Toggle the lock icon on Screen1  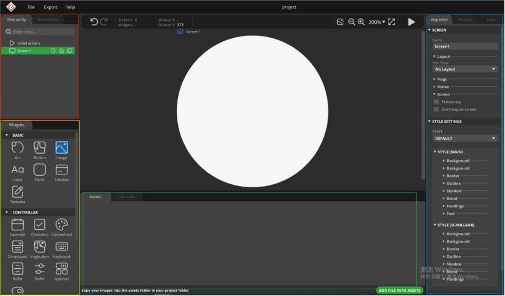tap(61, 50)
